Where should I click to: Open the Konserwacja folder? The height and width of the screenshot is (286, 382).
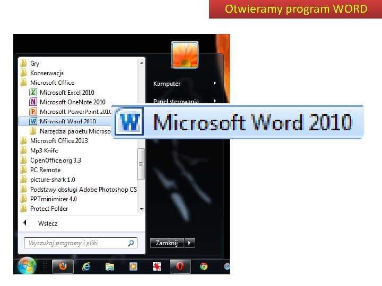pos(42,73)
